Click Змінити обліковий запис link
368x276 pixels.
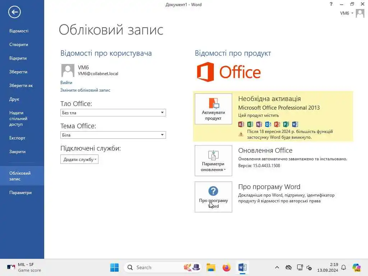[x=85, y=90]
